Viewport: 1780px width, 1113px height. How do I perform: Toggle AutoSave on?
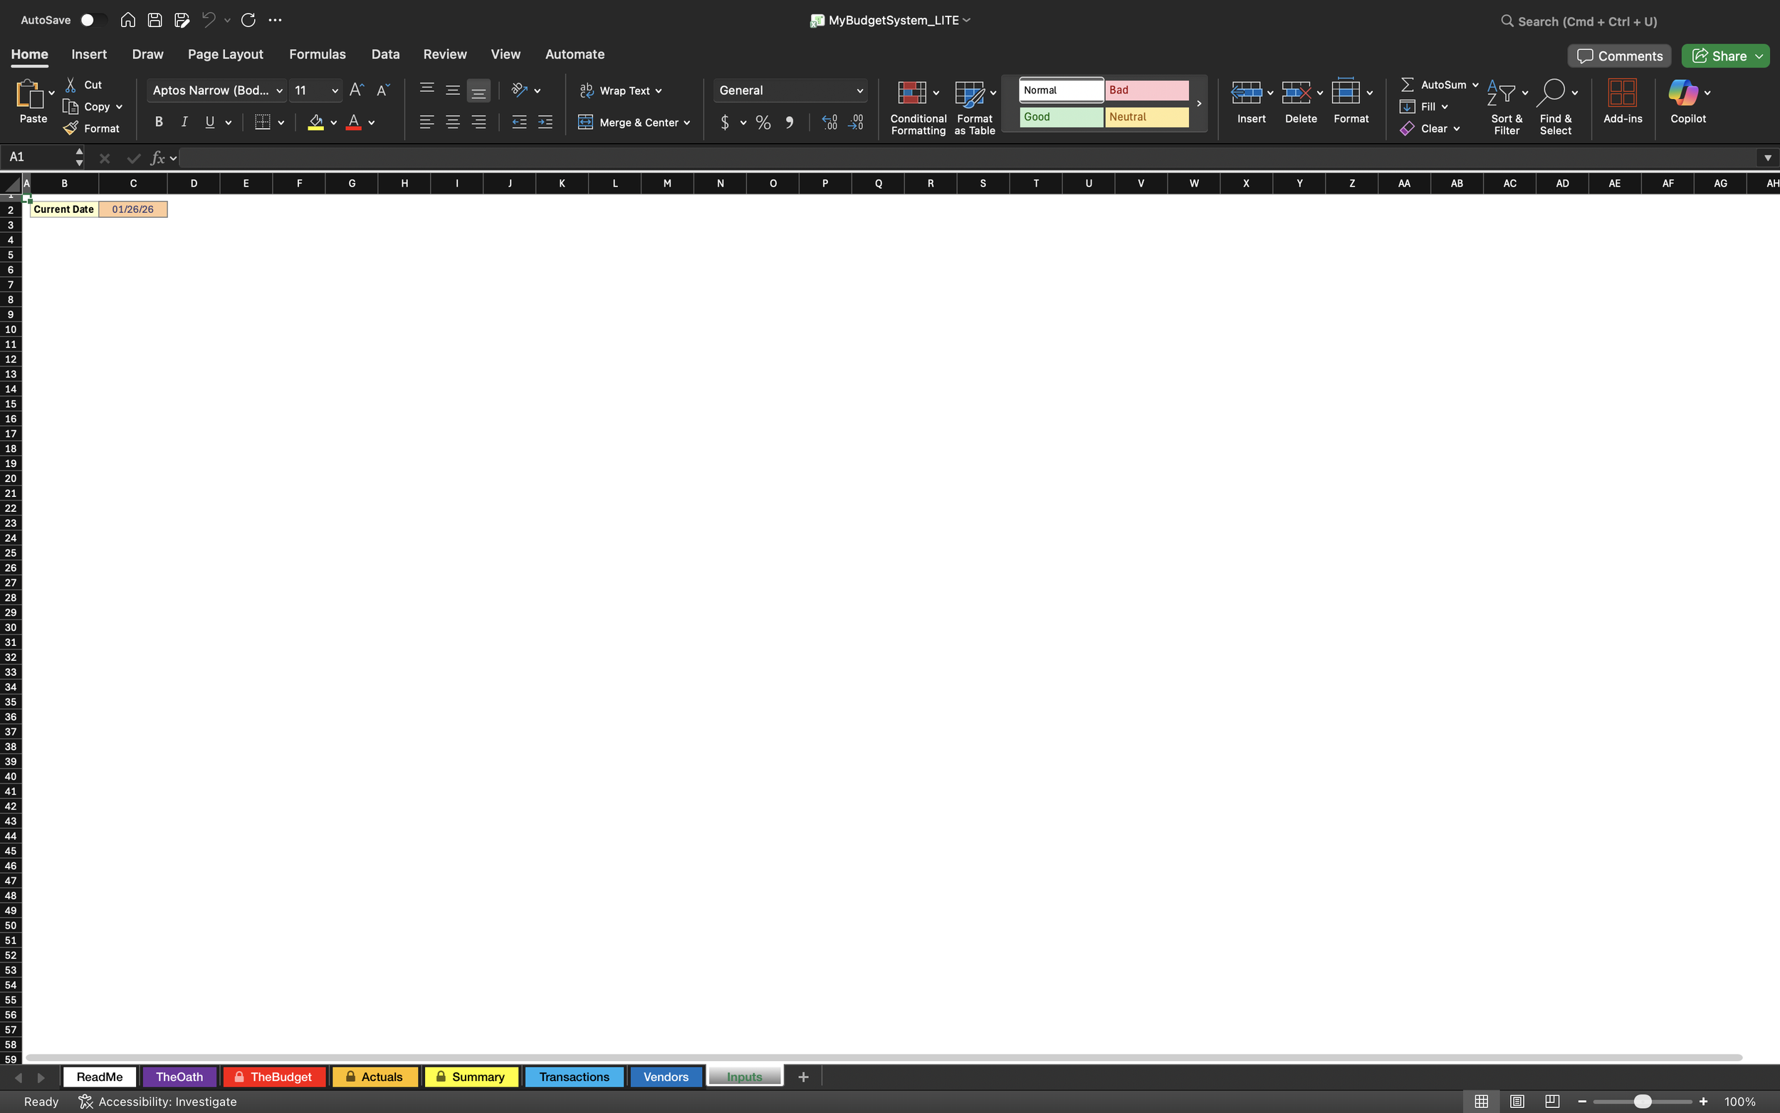[92, 20]
